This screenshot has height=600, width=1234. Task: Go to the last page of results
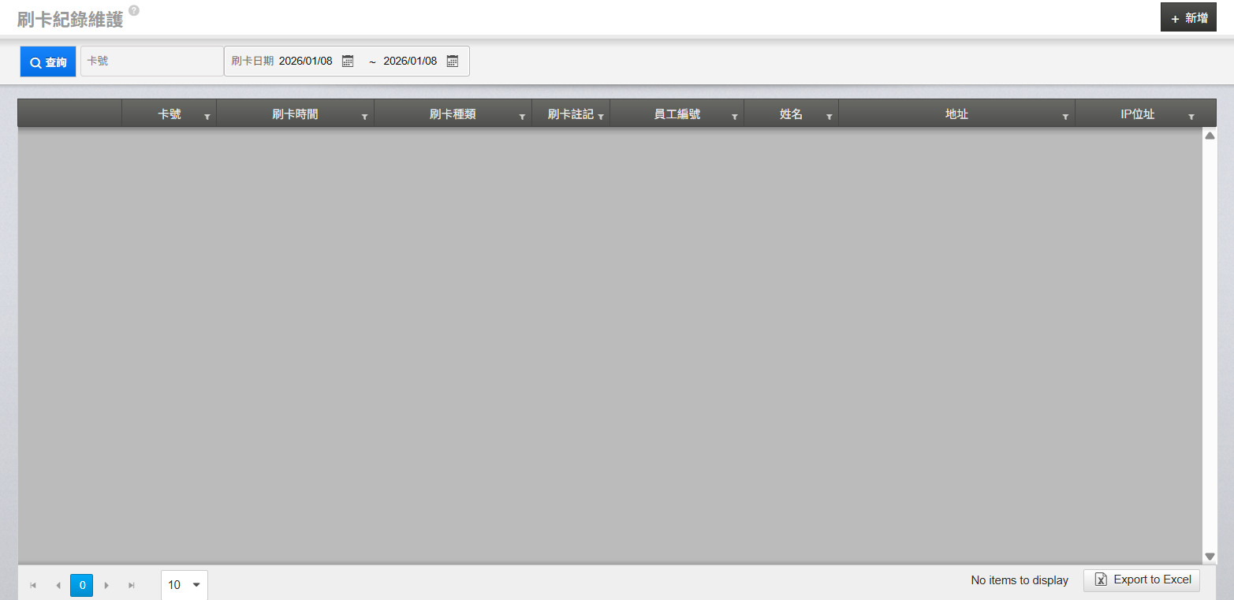pyautogui.click(x=132, y=585)
